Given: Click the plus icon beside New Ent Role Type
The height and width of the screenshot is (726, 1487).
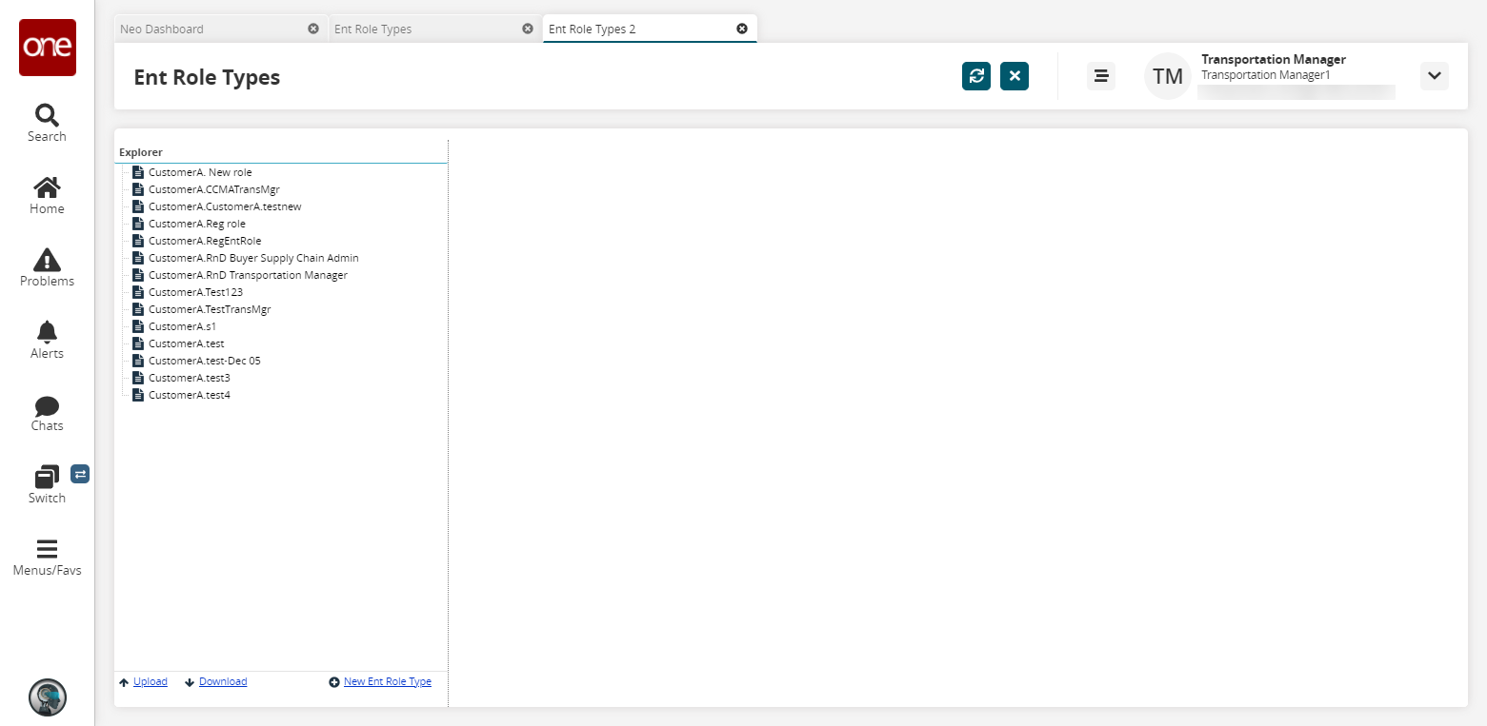Looking at the screenshot, I should pos(334,682).
